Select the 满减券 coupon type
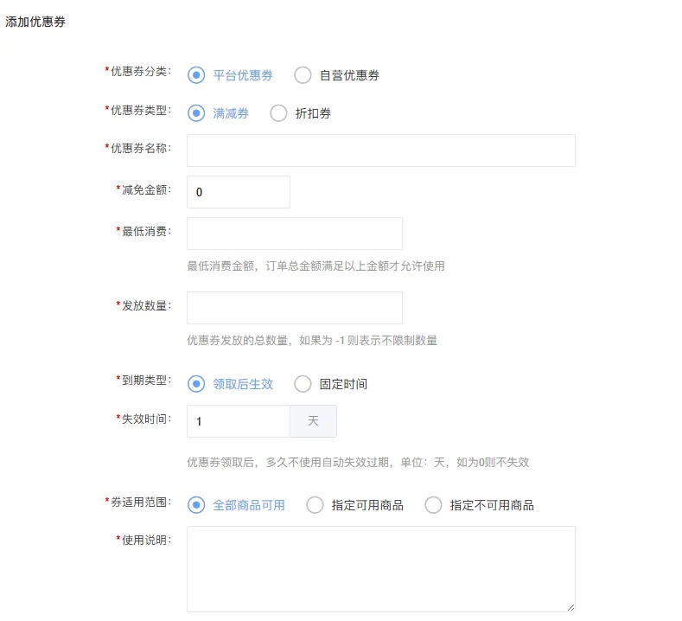The width and height of the screenshot is (682, 621). point(196,113)
